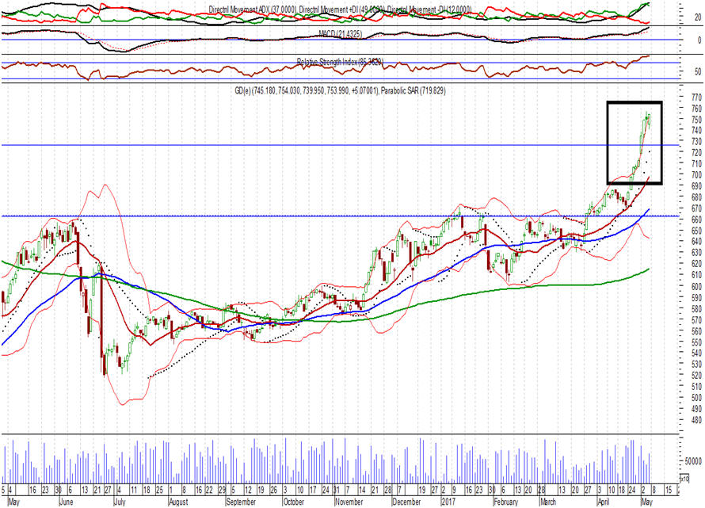Click the 620 price axis label
This screenshot has height=508, width=705.
click(696, 264)
